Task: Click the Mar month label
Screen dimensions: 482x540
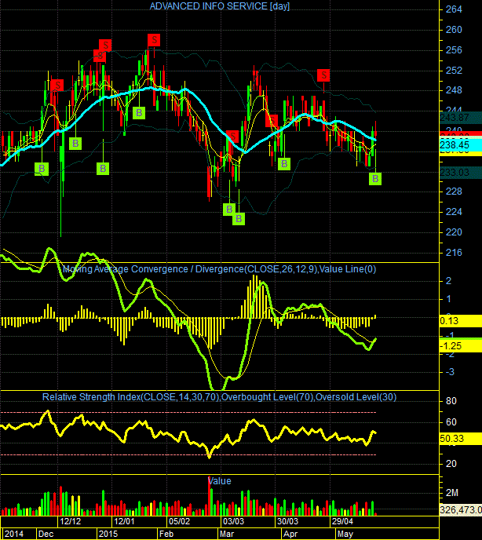Action: tap(227, 534)
